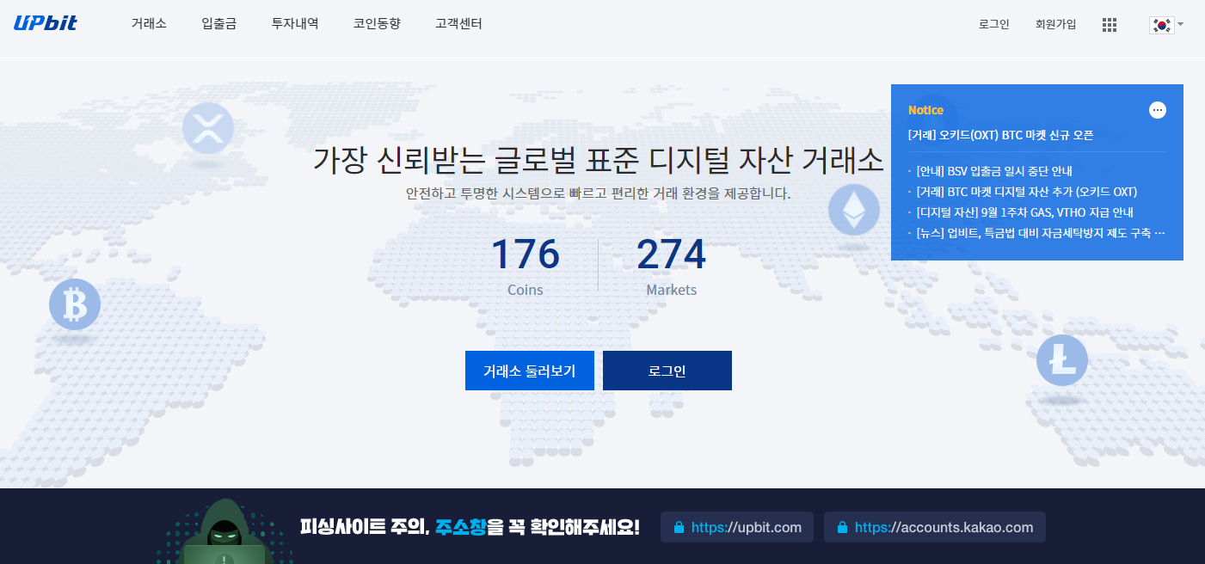1205x564 pixels.
Task: Open the apps grid icon
Action: click(1110, 25)
